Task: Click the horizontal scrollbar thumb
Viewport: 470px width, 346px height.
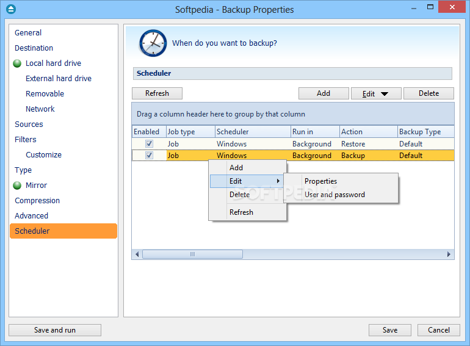Action: (192, 254)
